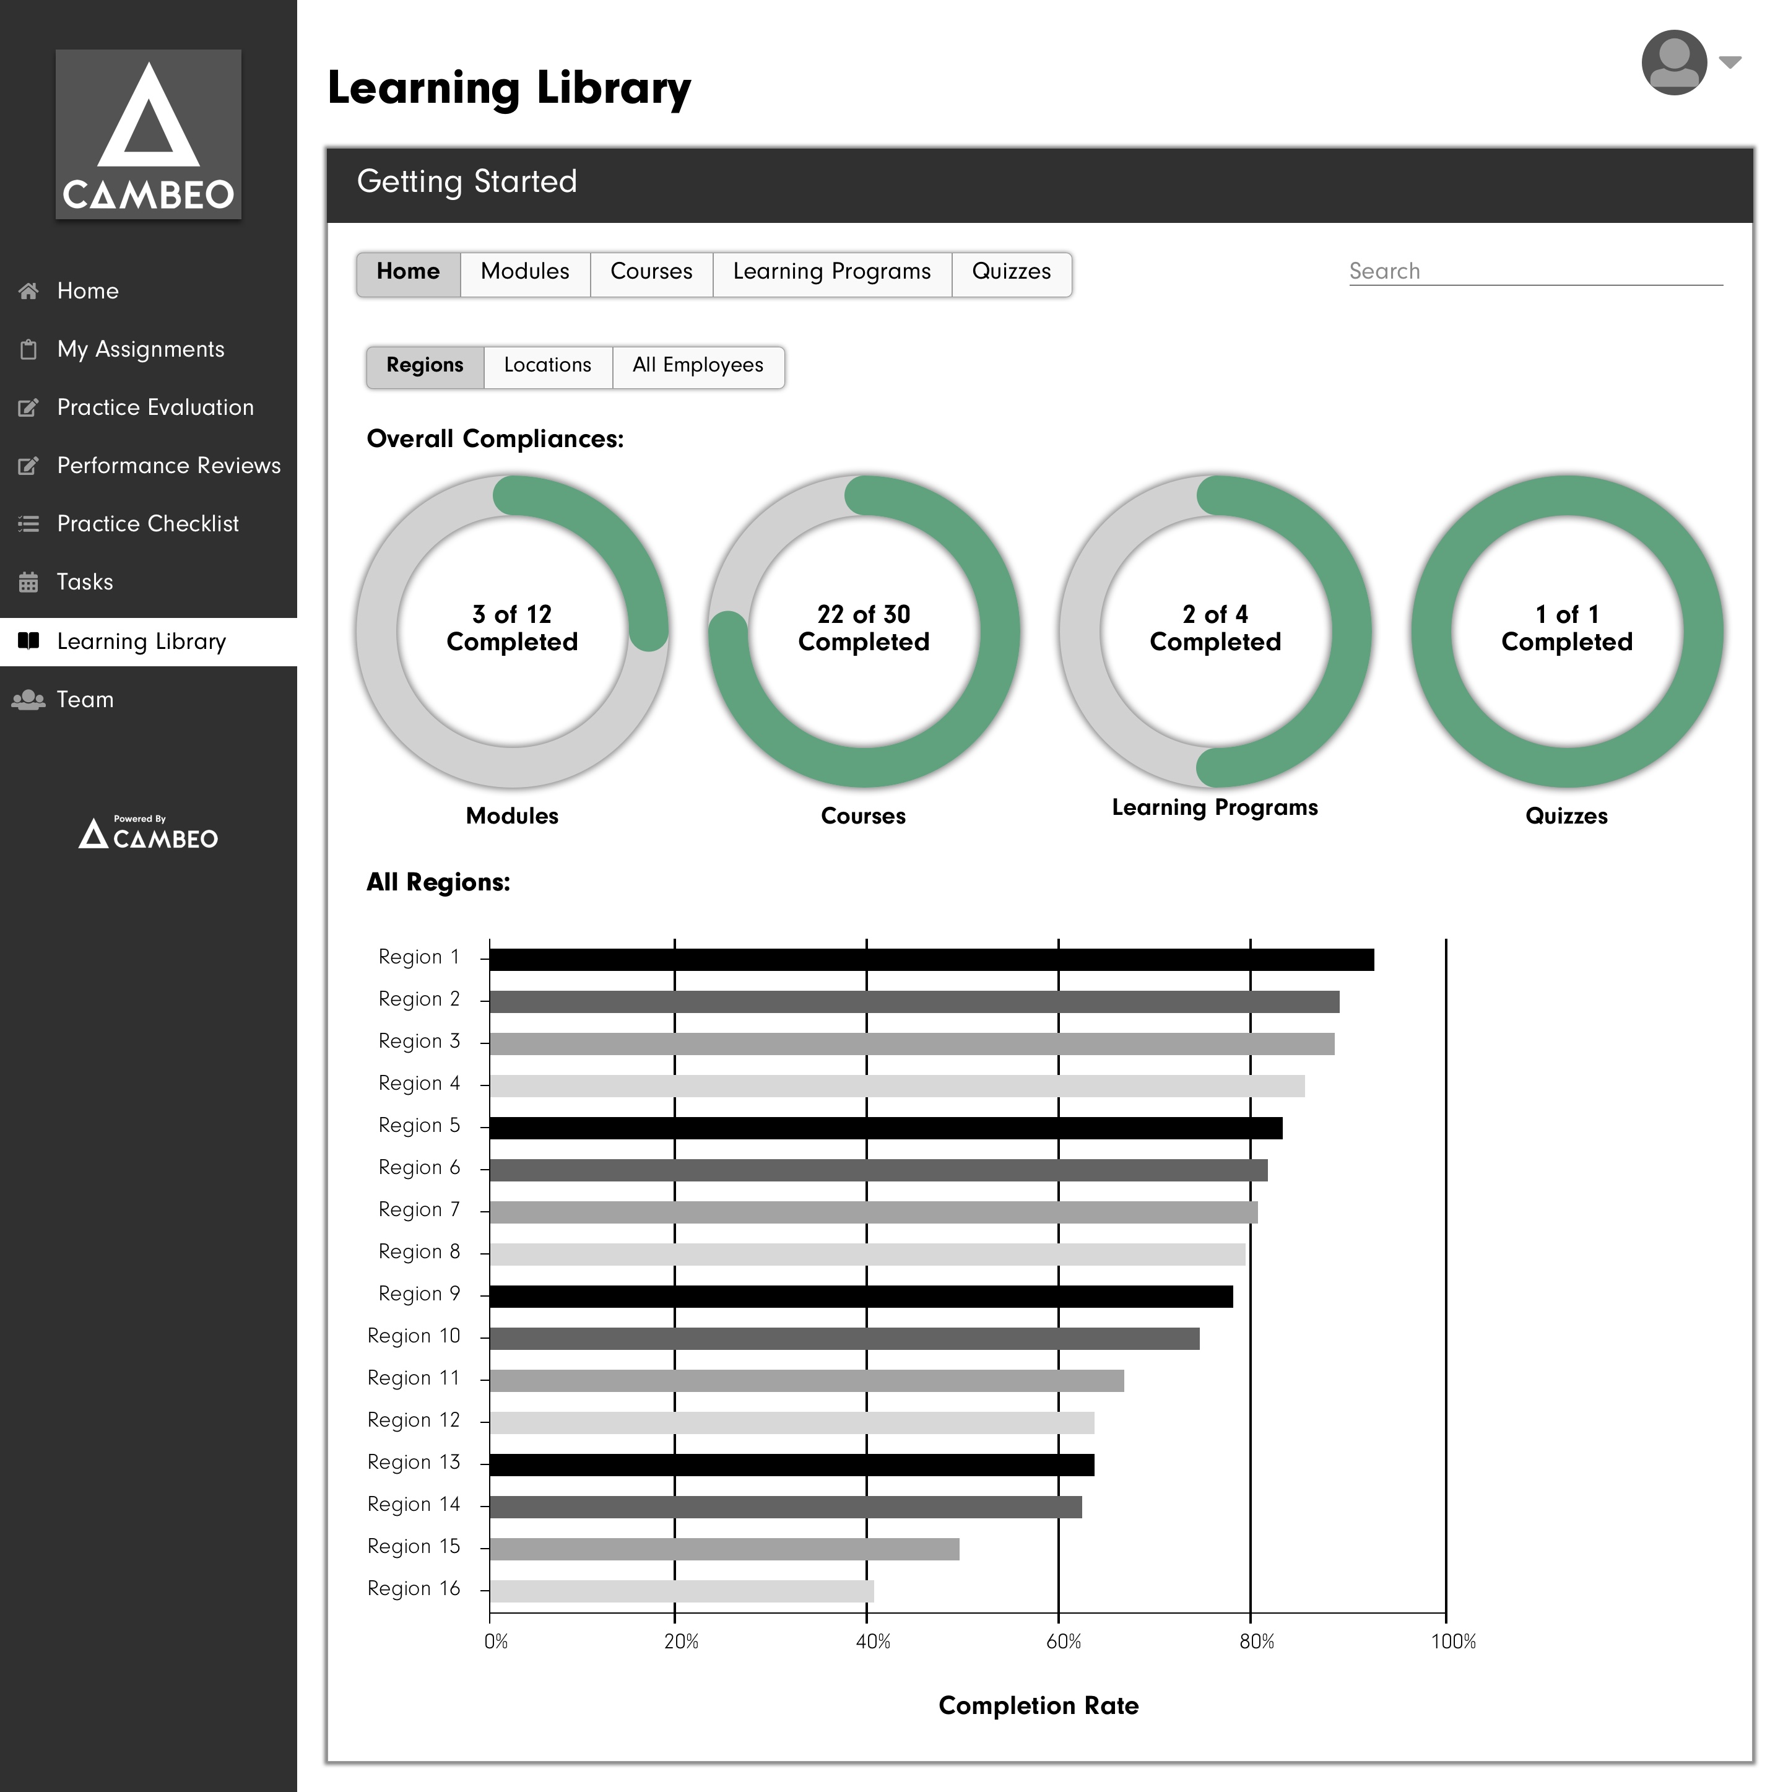Screen dimensions: 1783x1792
Task: Click the Practice Checklist list icon
Action: click(x=28, y=524)
